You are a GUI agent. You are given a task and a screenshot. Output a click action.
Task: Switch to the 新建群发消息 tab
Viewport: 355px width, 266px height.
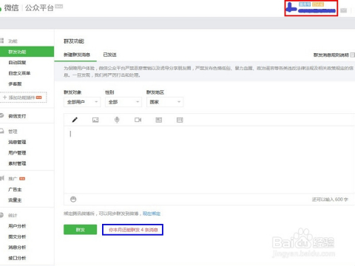[77, 55]
